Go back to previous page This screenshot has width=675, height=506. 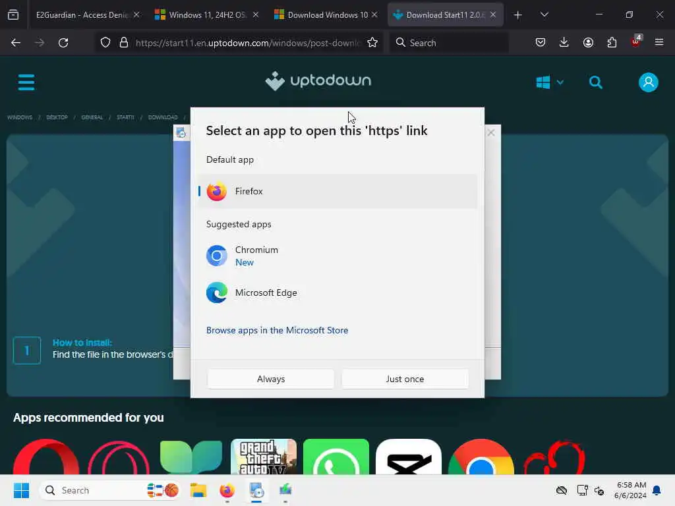[16, 43]
